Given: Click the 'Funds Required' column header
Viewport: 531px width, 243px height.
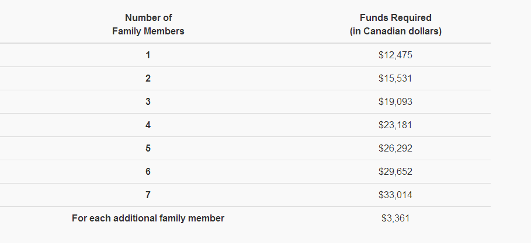Looking at the screenshot, I should [x=395, y=18].
